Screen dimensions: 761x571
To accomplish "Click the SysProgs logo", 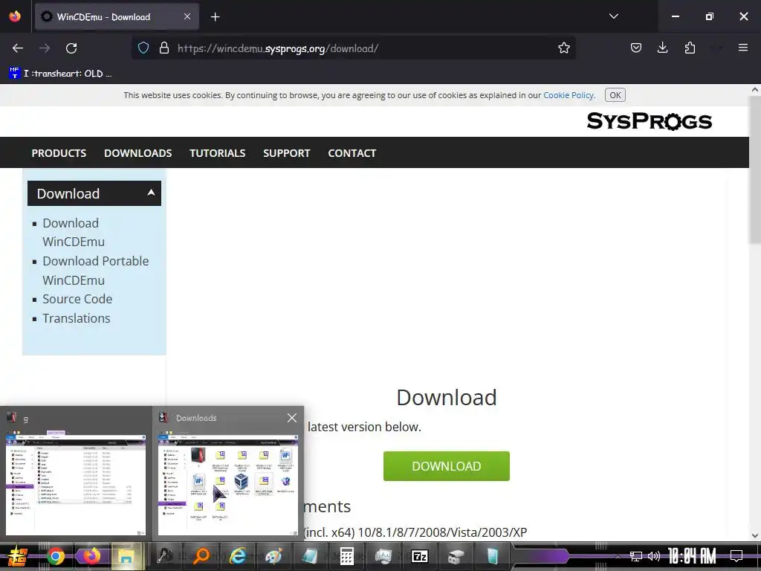I will [x=649, y=121].
